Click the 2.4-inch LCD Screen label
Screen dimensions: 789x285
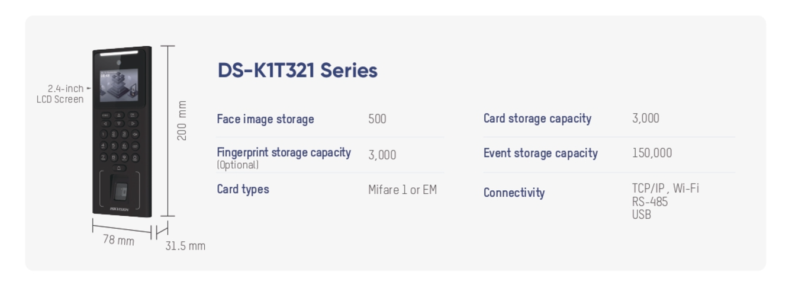point(60,94)
